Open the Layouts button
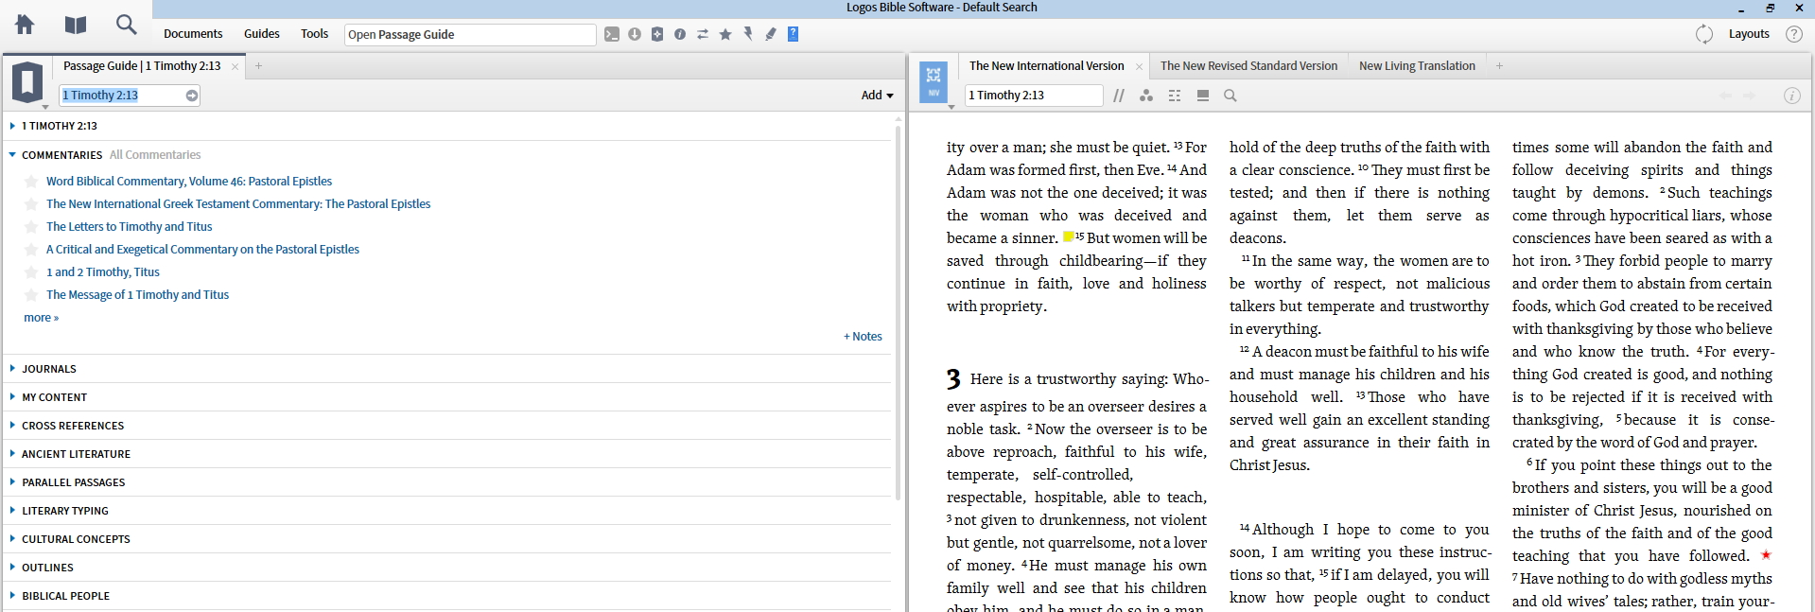The height and width of the screenshot is (612, 1815). (x=1749, y=34)
